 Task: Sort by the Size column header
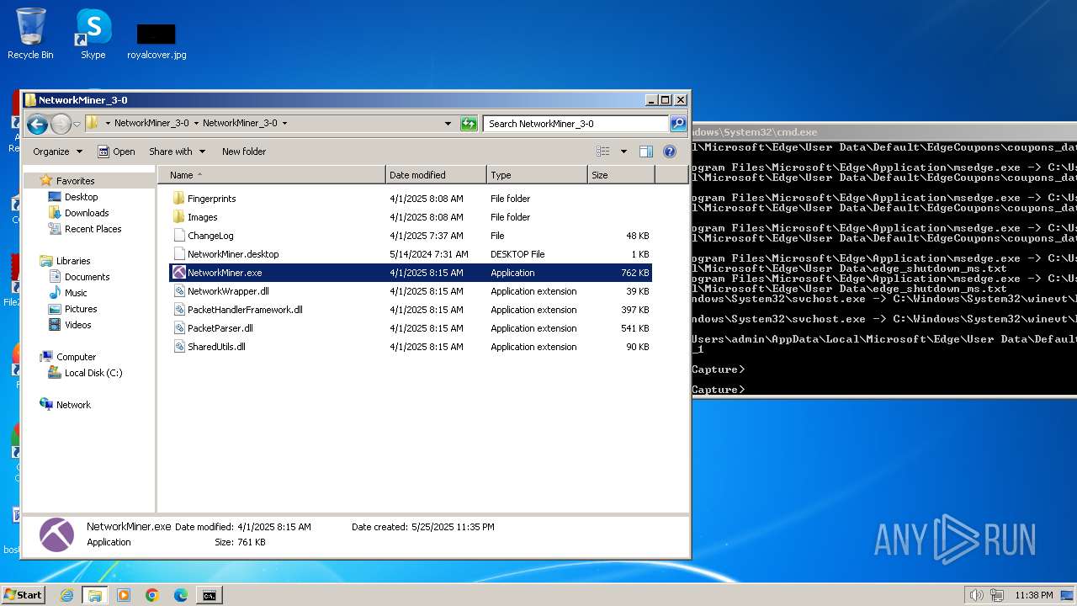click(x=621, y=175)
